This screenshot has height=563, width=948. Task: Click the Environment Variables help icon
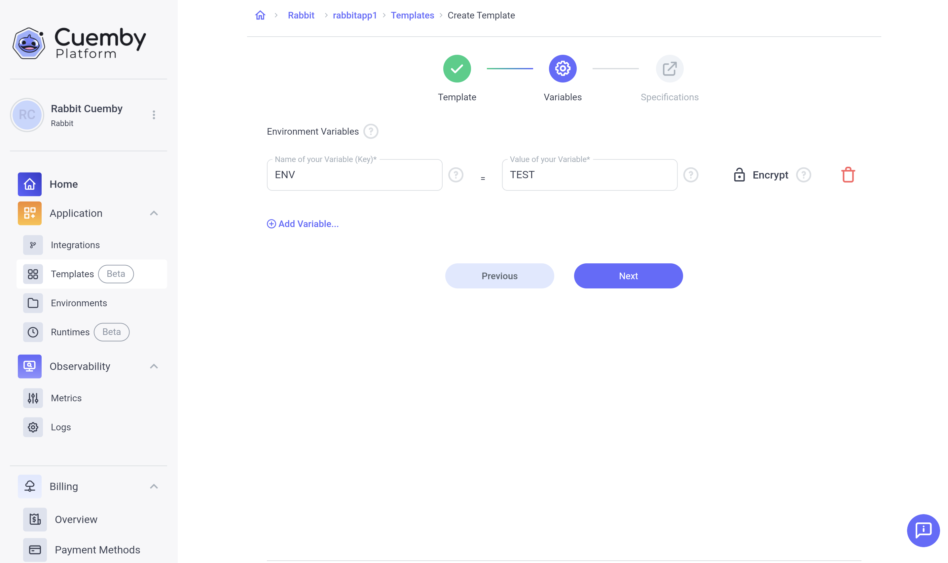click(x=371, y=131)
